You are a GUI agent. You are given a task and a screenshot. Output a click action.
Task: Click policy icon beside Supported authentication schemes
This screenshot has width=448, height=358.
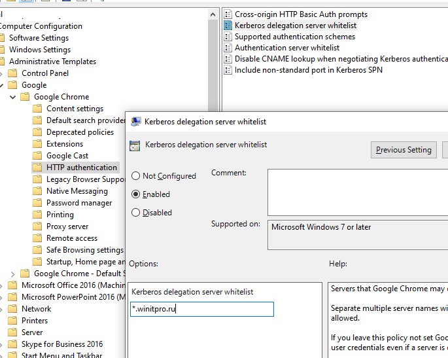click(x=228, y=37)
